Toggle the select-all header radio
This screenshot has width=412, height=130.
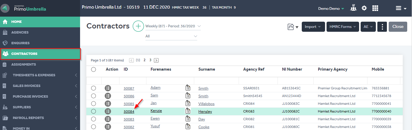click(x=94, y=69)
